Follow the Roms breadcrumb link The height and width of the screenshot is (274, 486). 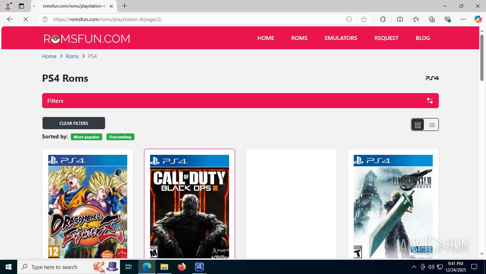(x=72, y=56)
